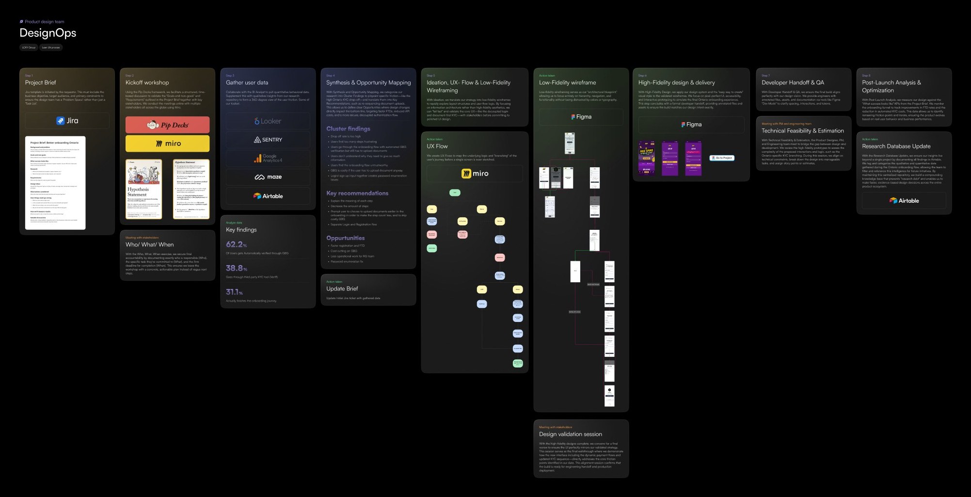Click the yellow miro card in Kickoff workshop

pos(168,144)
